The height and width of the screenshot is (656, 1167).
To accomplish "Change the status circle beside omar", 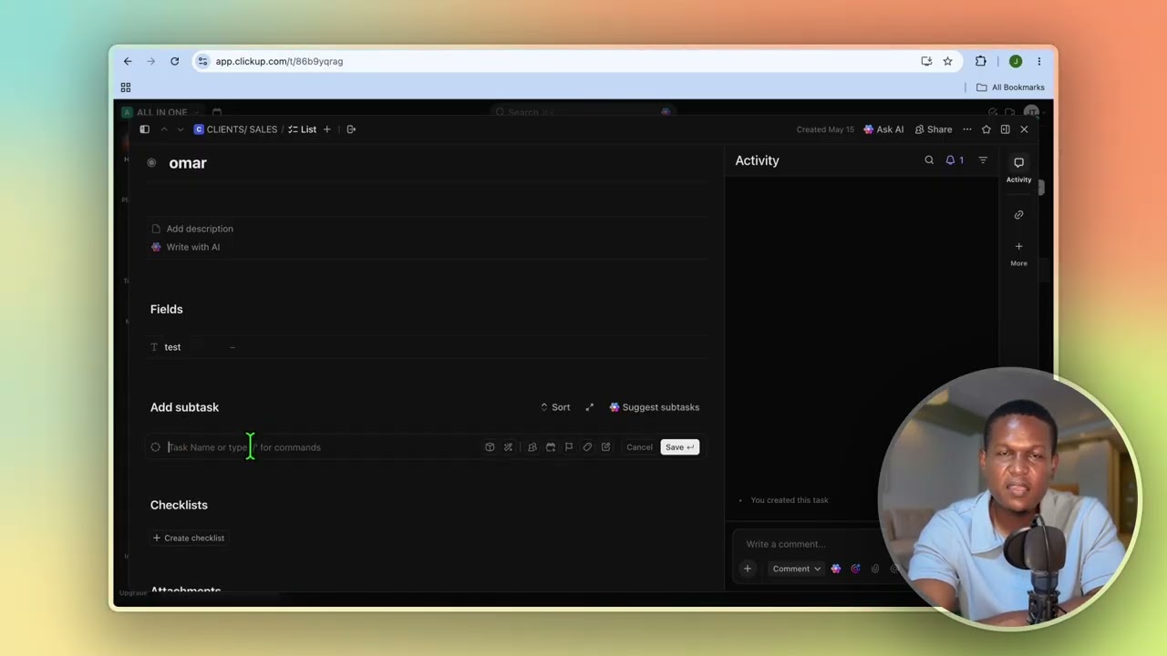I will coord(151,163).
